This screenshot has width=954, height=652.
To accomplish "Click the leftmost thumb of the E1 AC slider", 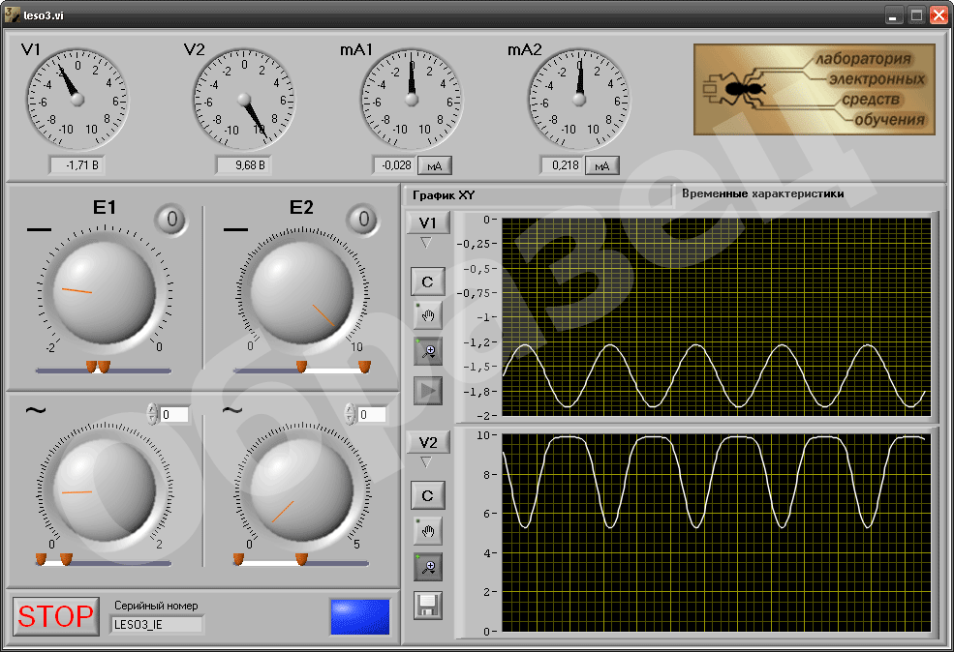I will [x=41, y=559].
